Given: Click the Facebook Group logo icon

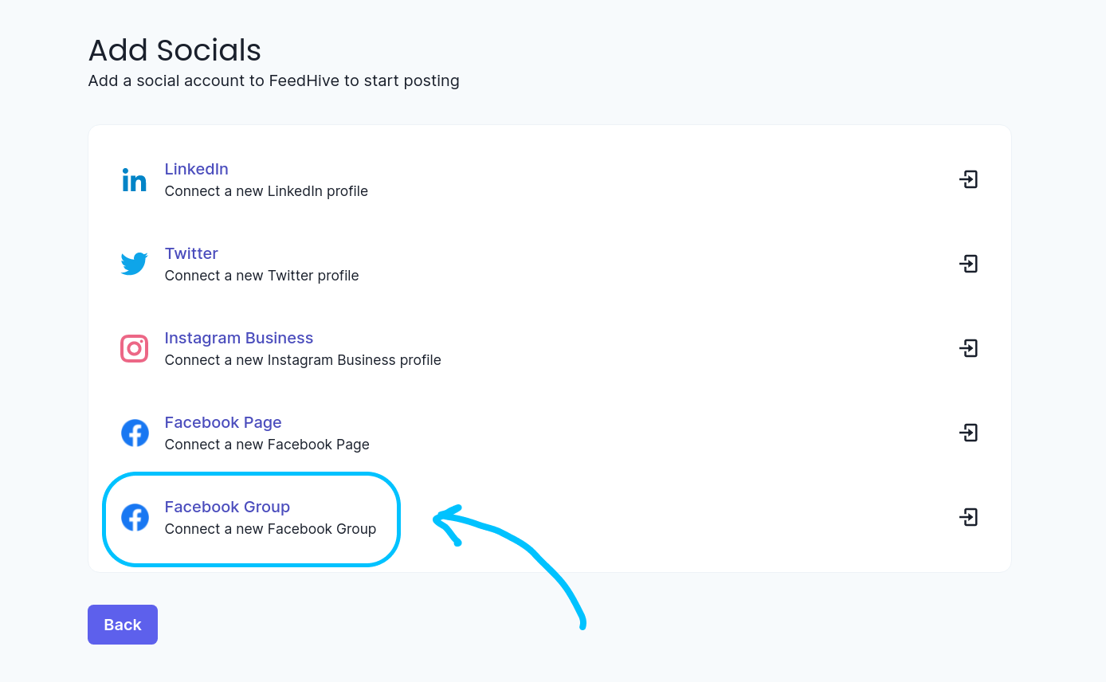Looking at the screenshot, I should click(135, 517).
